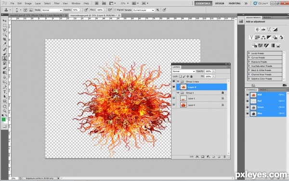
Task: Expand Levels Presets
Action: click(x=249, y=53)
